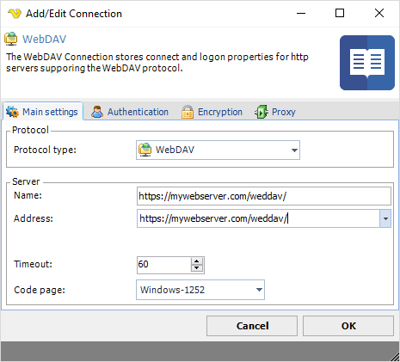Close the Add/Edit Connection dialog
Image resolution: width=400 pixels, height=362 pixels.
[379, 13]
